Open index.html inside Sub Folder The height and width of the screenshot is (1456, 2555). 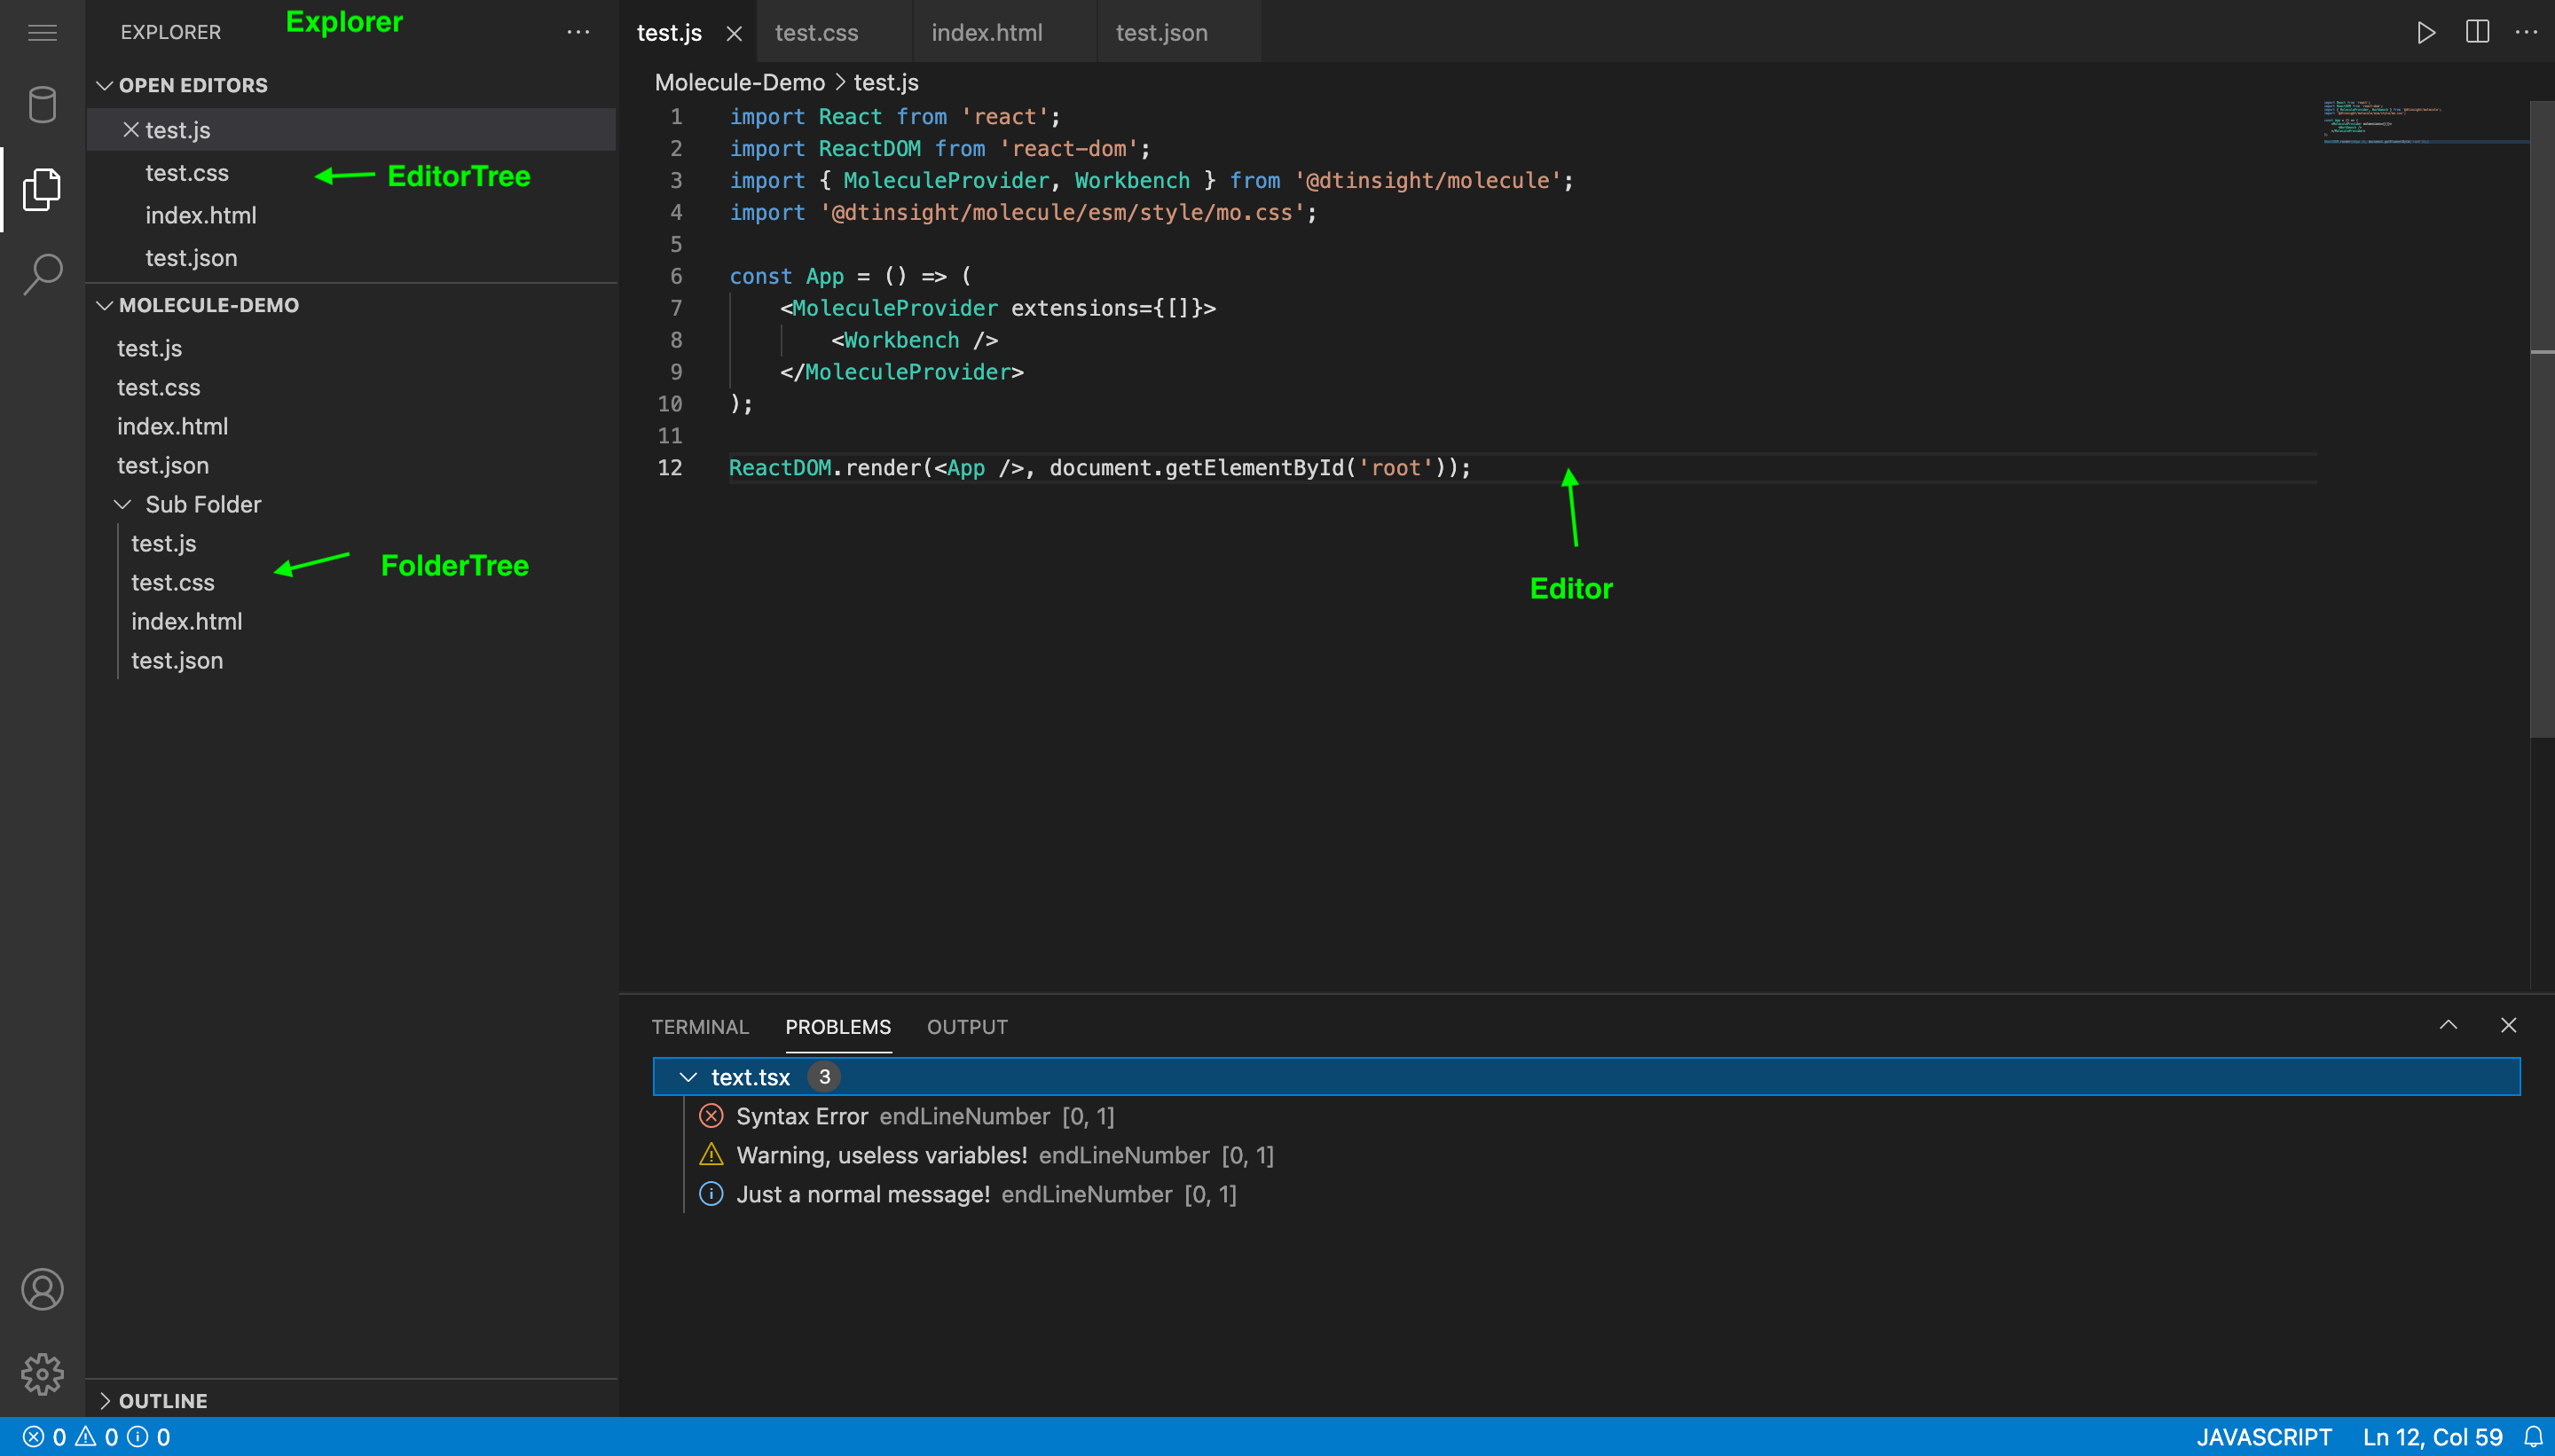point(351,621)
